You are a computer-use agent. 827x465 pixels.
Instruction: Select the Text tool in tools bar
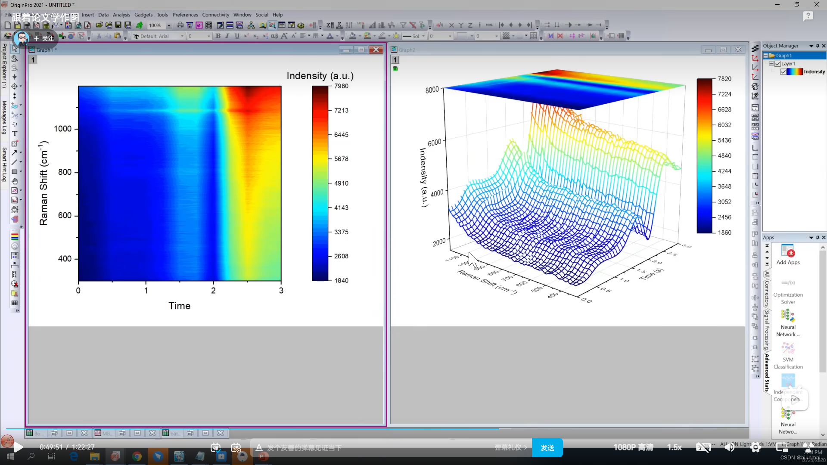coord(15,134)
